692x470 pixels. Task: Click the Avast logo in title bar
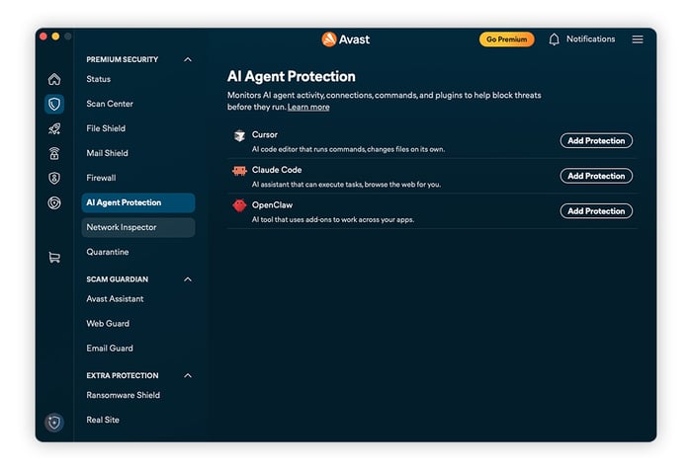346,39
